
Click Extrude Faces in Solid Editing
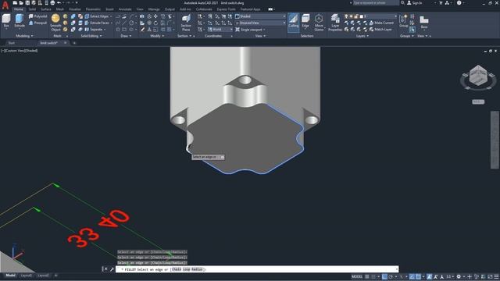(x=97, y=23)
